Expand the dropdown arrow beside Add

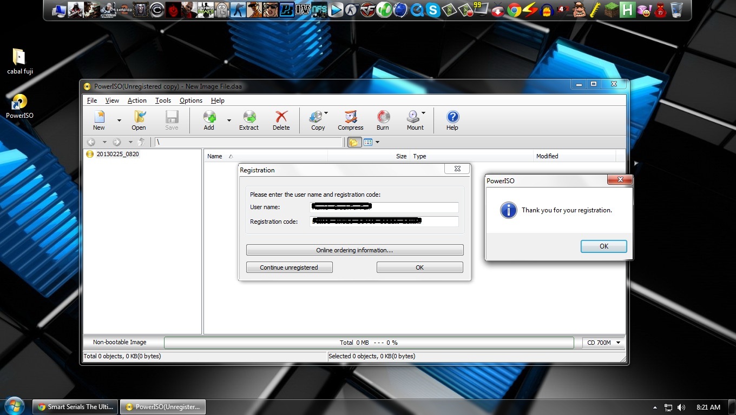229,121
